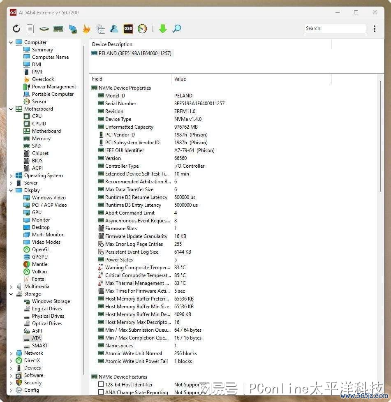Select Logical Drives in the tree
391x402 pixels.
click(x=47, y=309)
